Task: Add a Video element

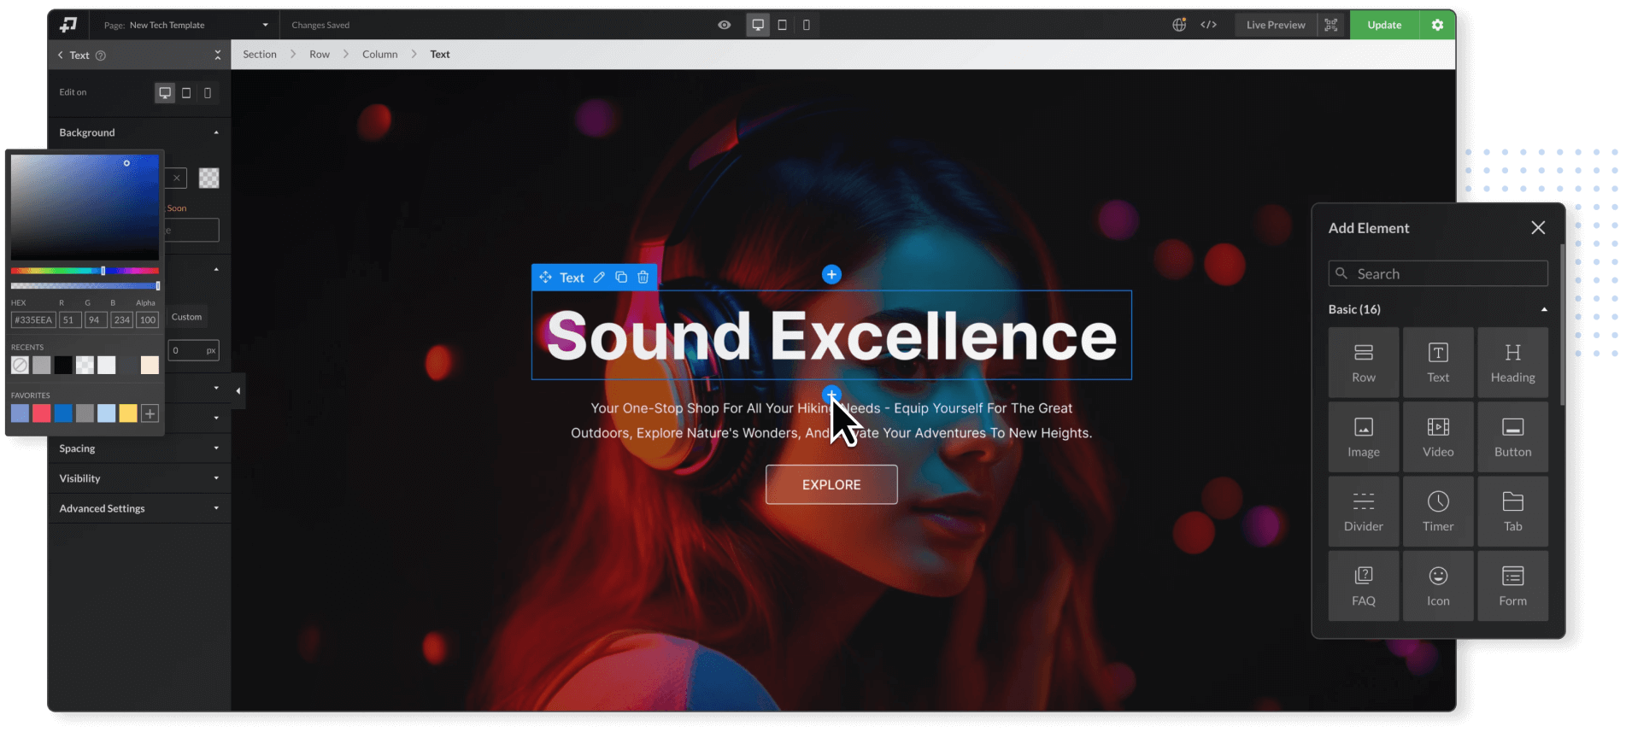Action: coord(1438,436)
